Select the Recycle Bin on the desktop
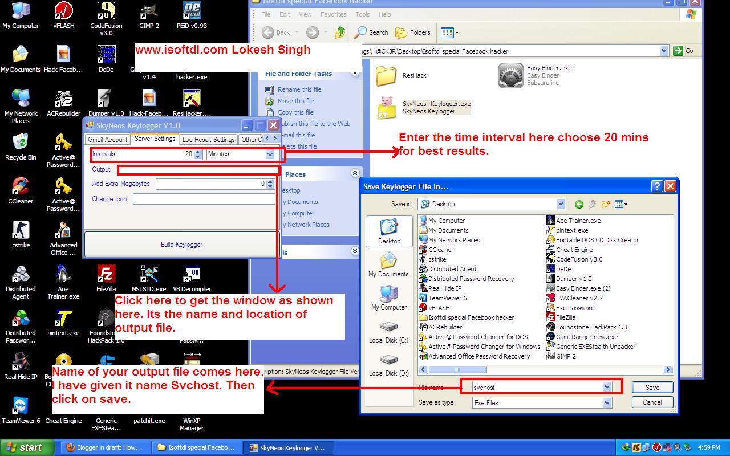This screenshot has height=456, width=730. [21, 146]
